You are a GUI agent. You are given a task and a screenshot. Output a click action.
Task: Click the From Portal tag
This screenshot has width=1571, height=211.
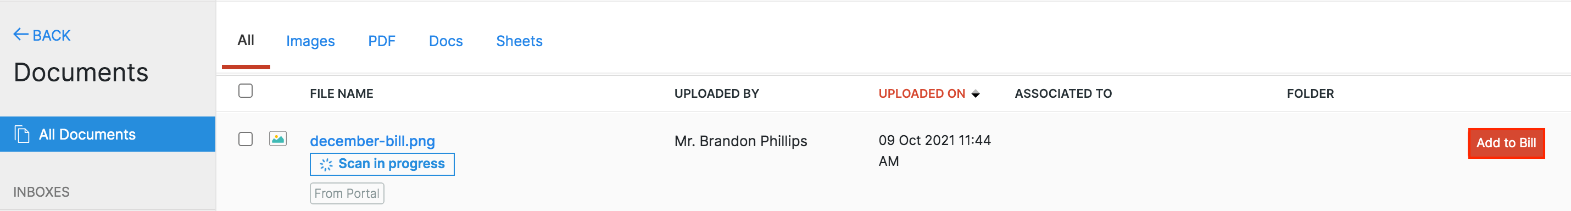pyautogui.click(x=347, y=193)
